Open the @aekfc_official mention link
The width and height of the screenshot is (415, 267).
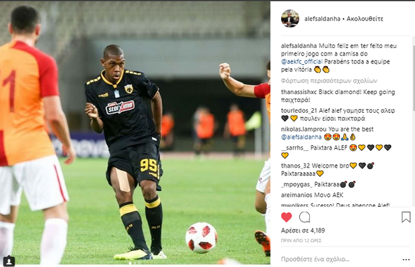tap(302, 61)
